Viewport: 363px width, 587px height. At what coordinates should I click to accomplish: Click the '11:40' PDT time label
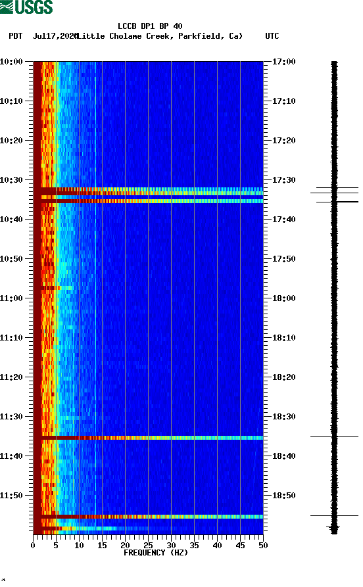pos(11,456)
